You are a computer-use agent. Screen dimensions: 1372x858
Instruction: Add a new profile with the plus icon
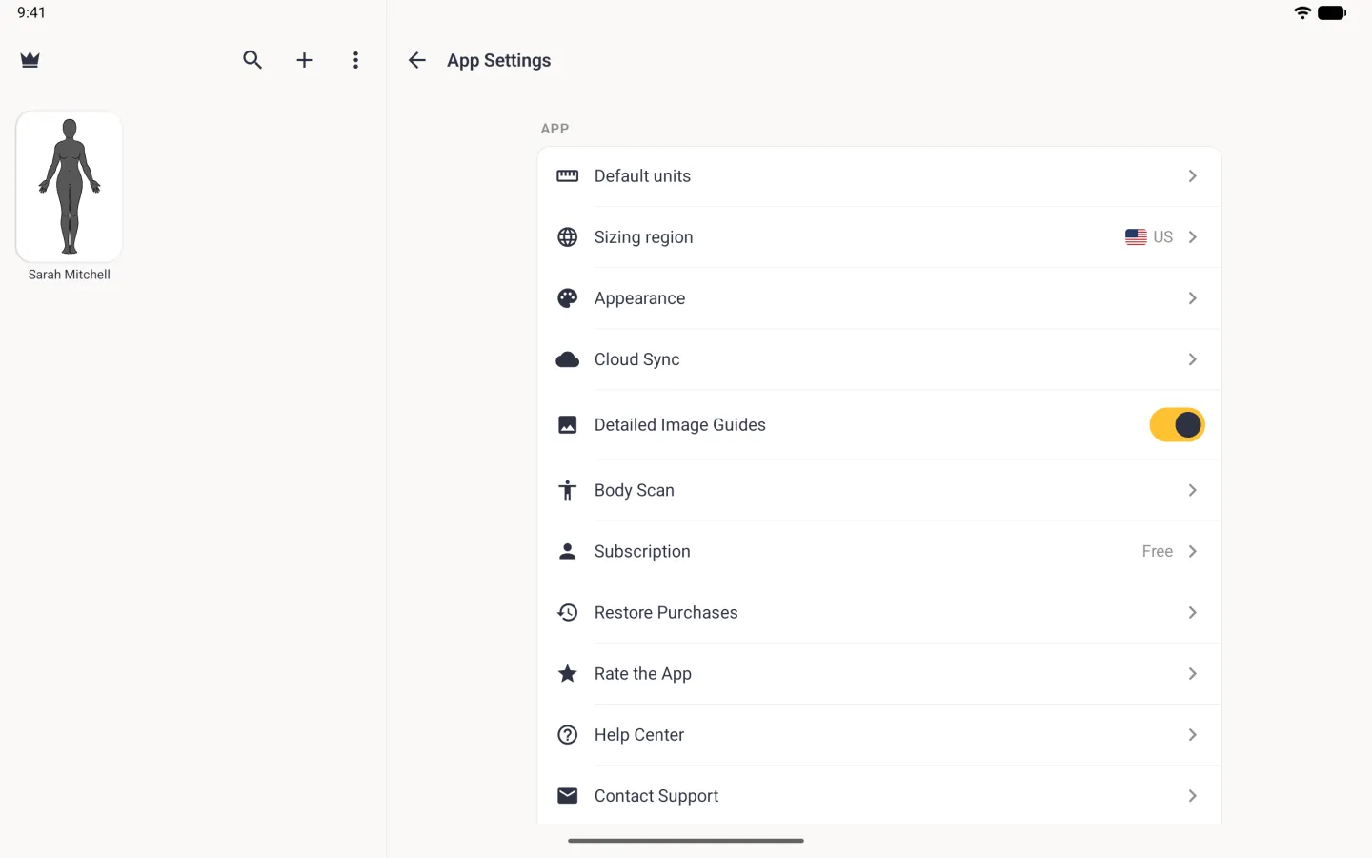tap(304, 60)
